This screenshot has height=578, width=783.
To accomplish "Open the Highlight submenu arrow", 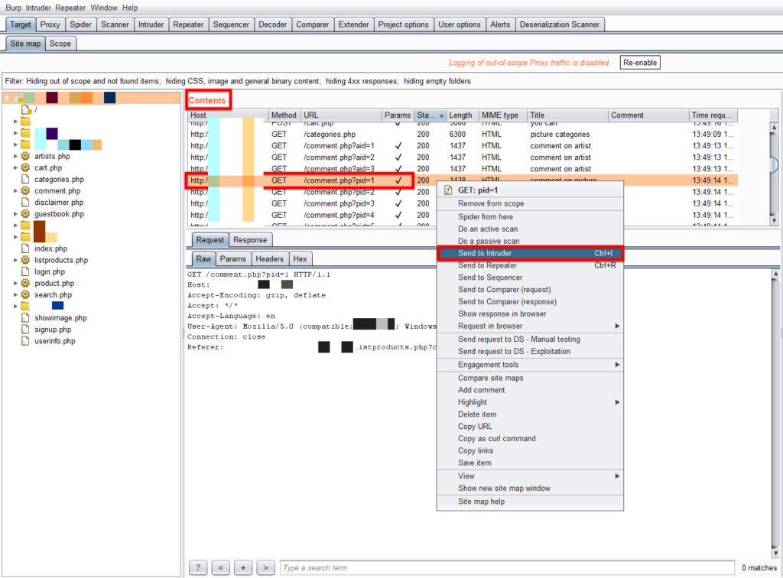I will tap(617, 402).
